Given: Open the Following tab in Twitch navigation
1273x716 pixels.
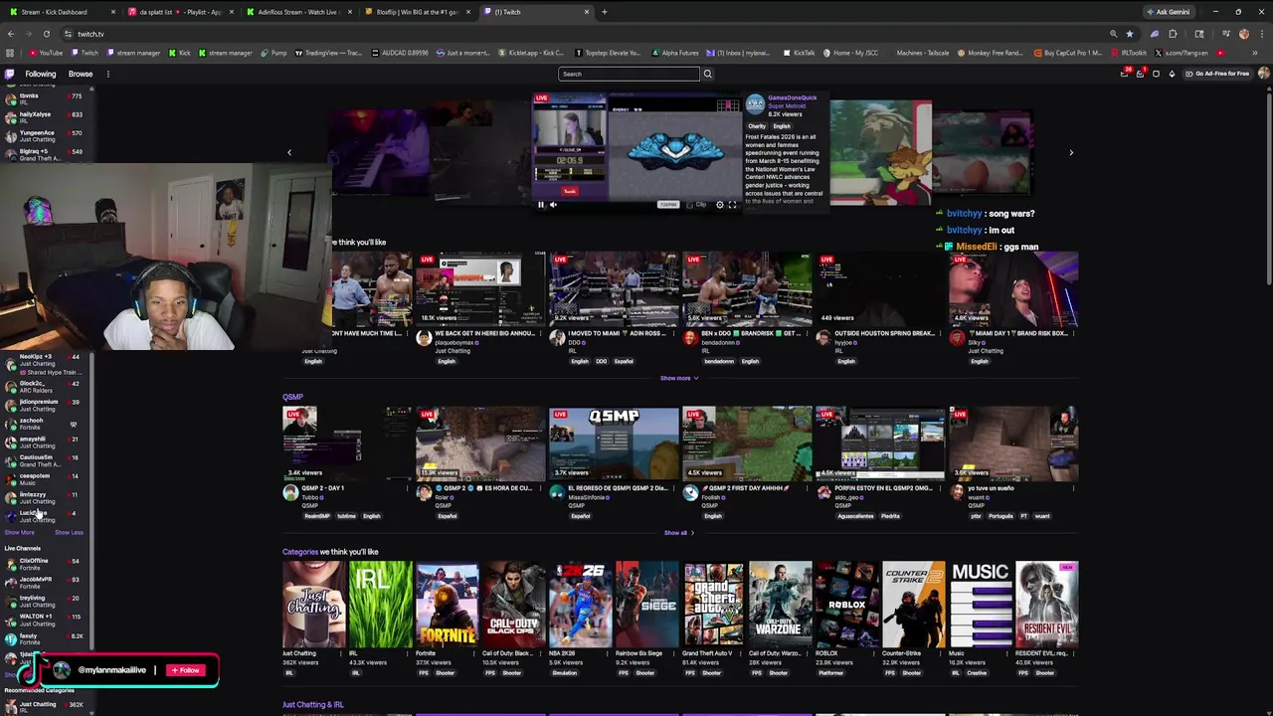Looking at the screenshot, I should pos(41,74).
